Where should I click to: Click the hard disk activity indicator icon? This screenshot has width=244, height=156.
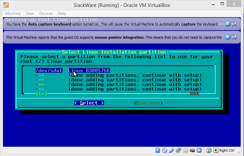tap(157, 150)
